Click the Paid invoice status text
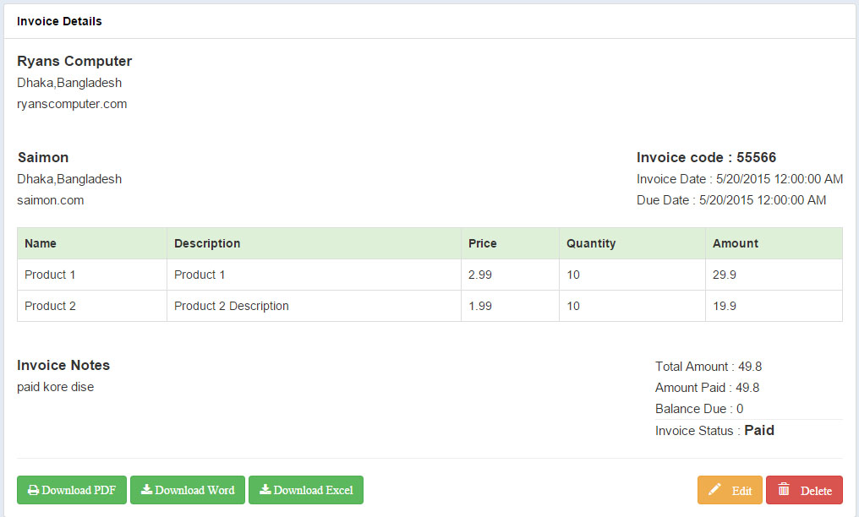Screen dimensions: 859x517 tap(759, 430)
